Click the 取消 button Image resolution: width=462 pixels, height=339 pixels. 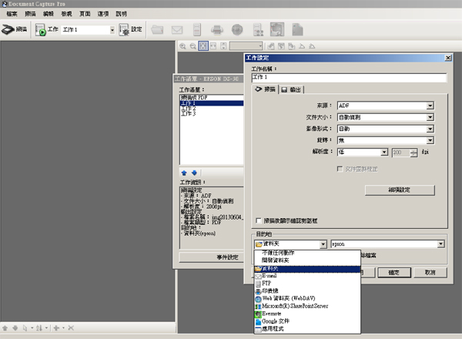pyautogui.click(x=430, y=273)
